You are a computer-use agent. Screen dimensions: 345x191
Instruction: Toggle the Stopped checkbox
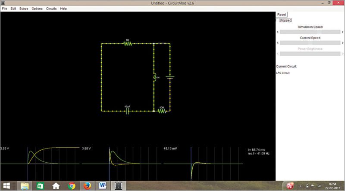[x=277, y=20]
